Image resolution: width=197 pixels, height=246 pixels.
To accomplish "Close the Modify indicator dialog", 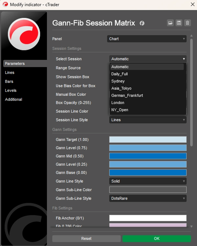I will point(192,5).
